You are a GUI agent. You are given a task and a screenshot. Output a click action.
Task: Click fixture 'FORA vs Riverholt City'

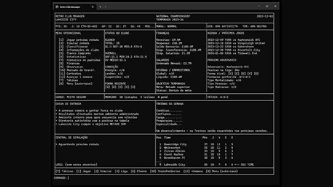coord(234,50)
